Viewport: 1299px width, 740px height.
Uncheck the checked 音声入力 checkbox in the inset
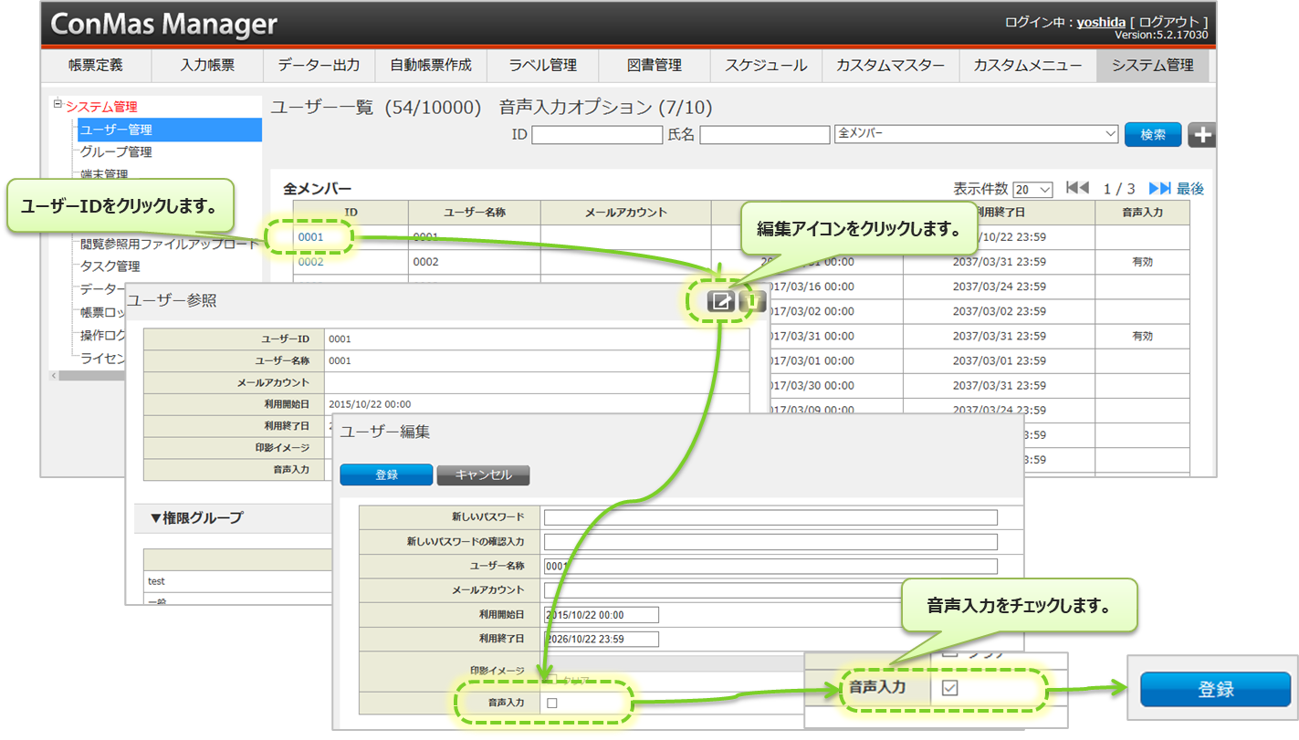pos(949,688)
